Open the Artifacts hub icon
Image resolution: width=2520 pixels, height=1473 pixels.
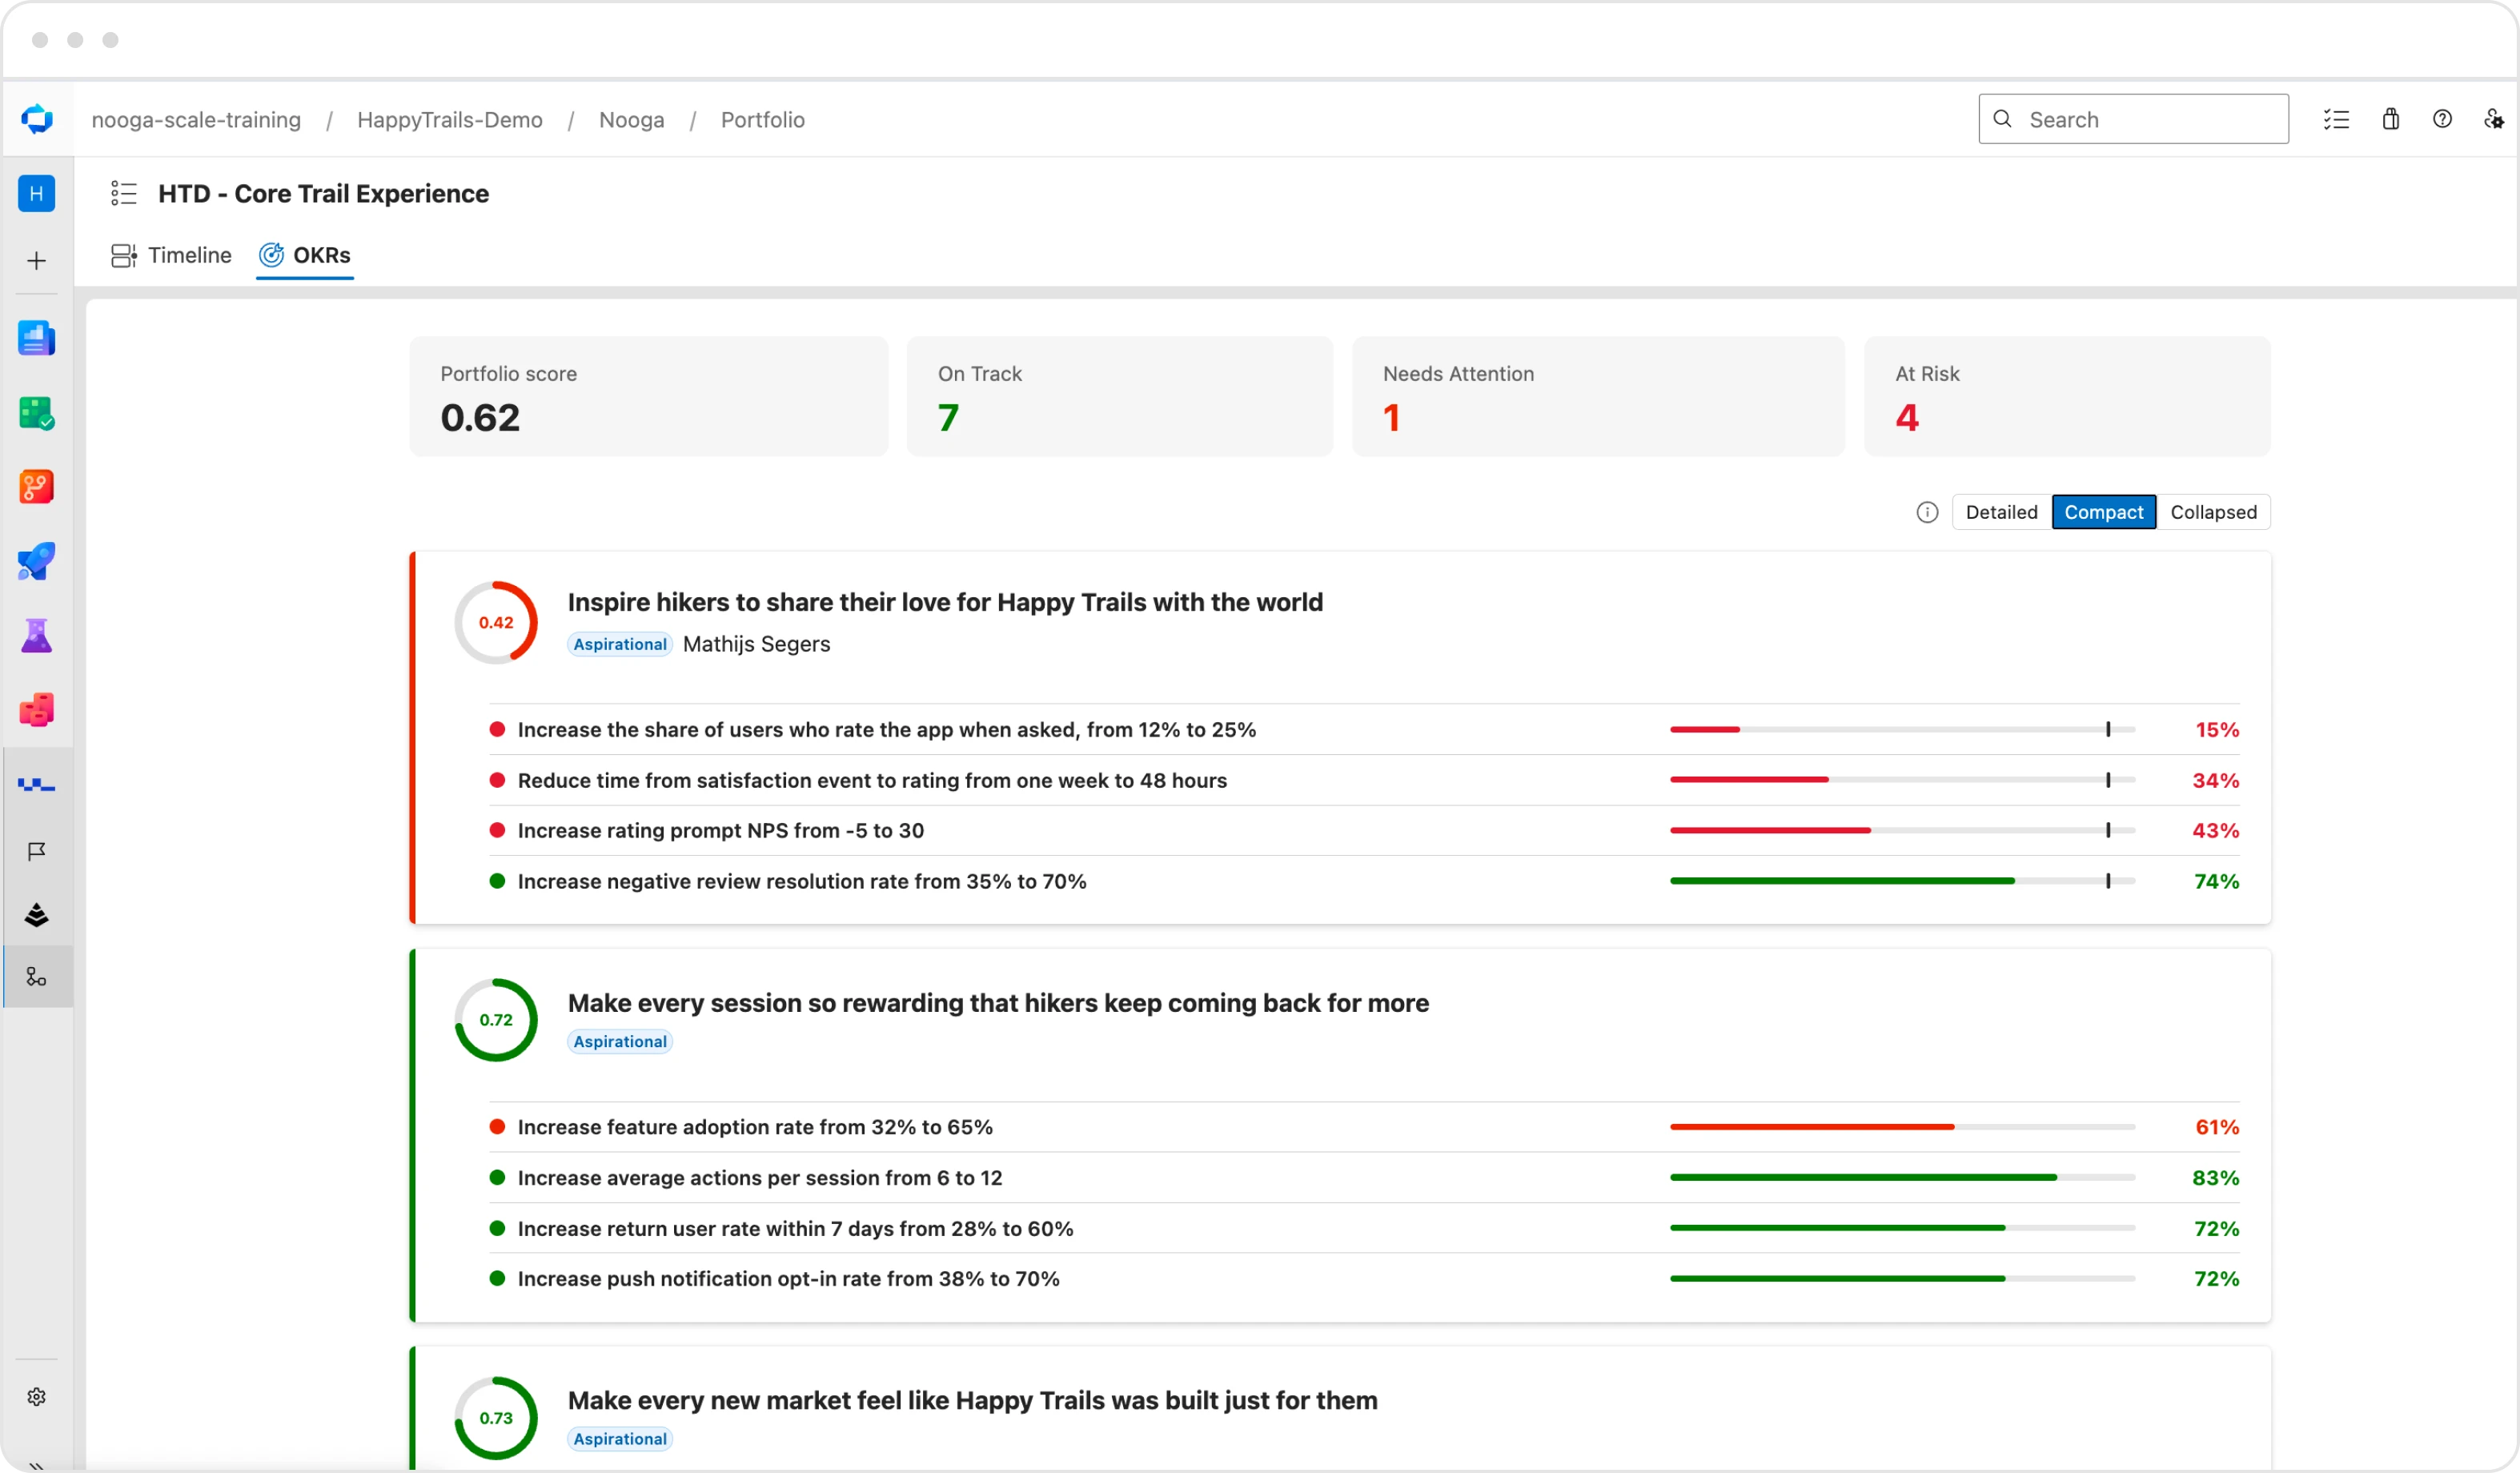37,710
